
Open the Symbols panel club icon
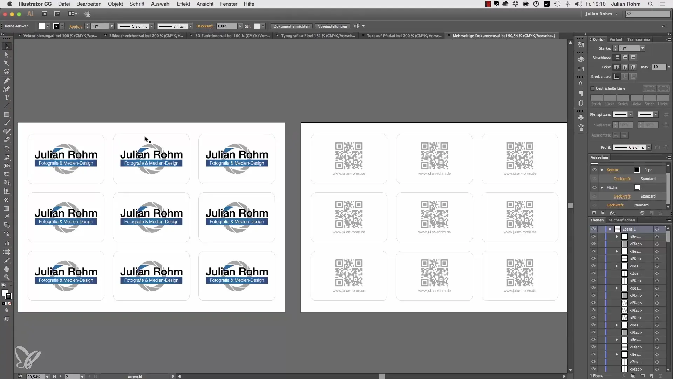[581, 117]
